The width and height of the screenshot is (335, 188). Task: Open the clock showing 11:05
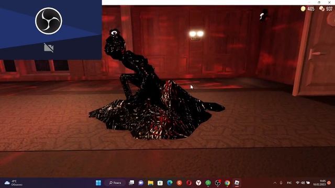320,183
